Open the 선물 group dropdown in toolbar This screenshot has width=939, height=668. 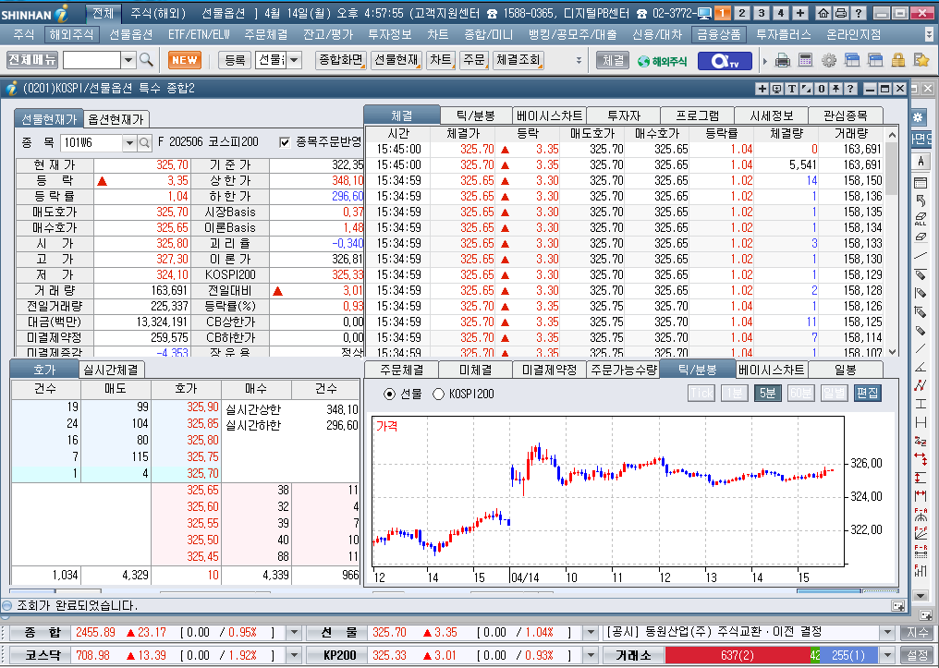coord(294,60)
